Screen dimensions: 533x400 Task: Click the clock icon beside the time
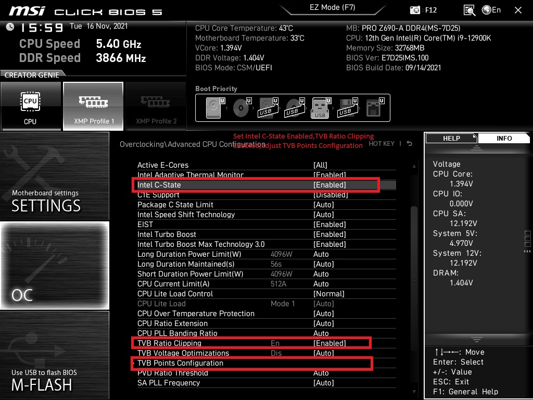point(10,27)
